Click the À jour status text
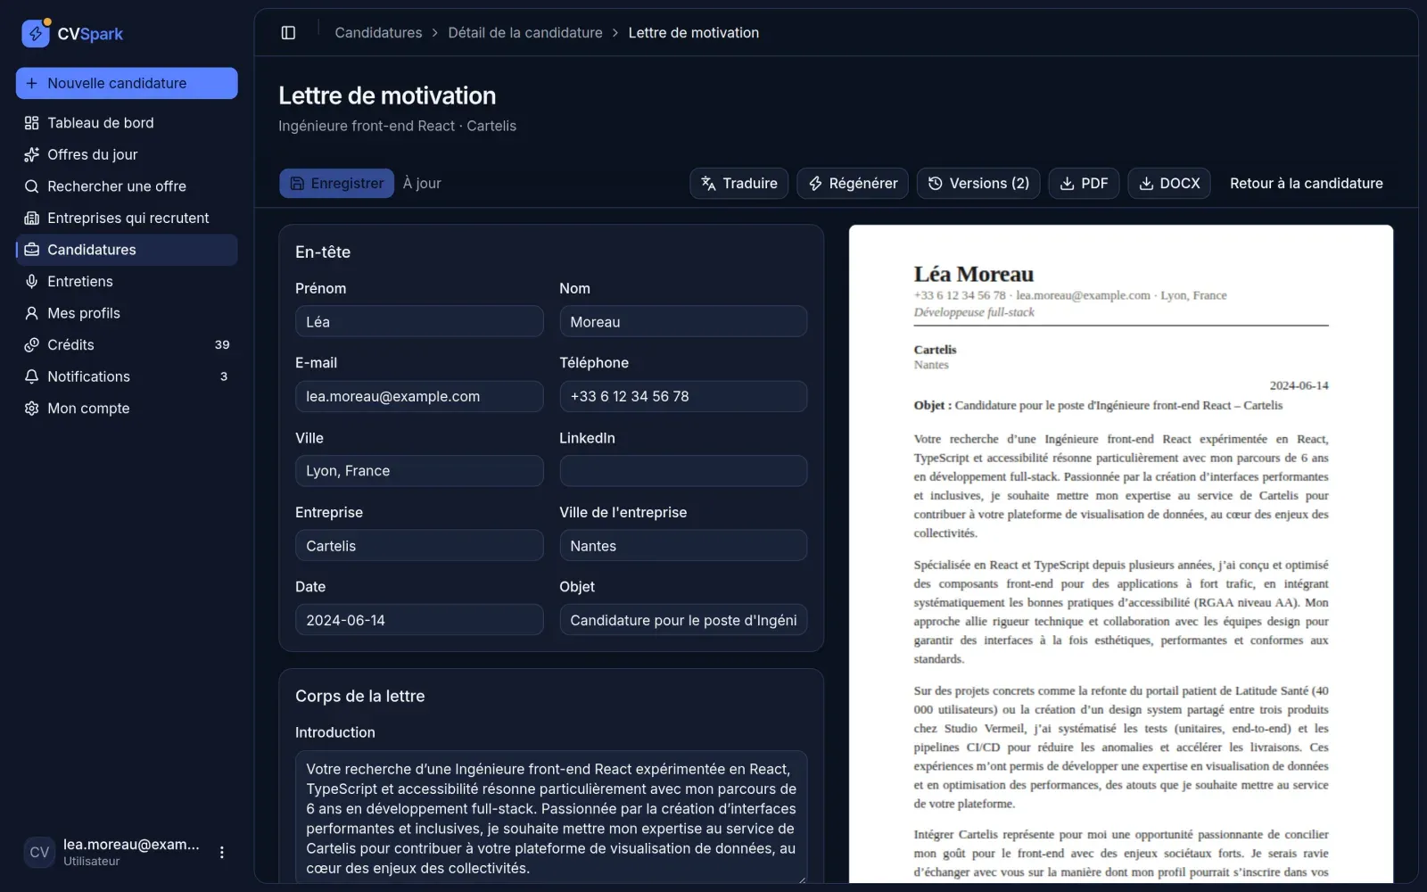Image resolution: width=1427 pixels, height=892 pixels. [422, 183]
